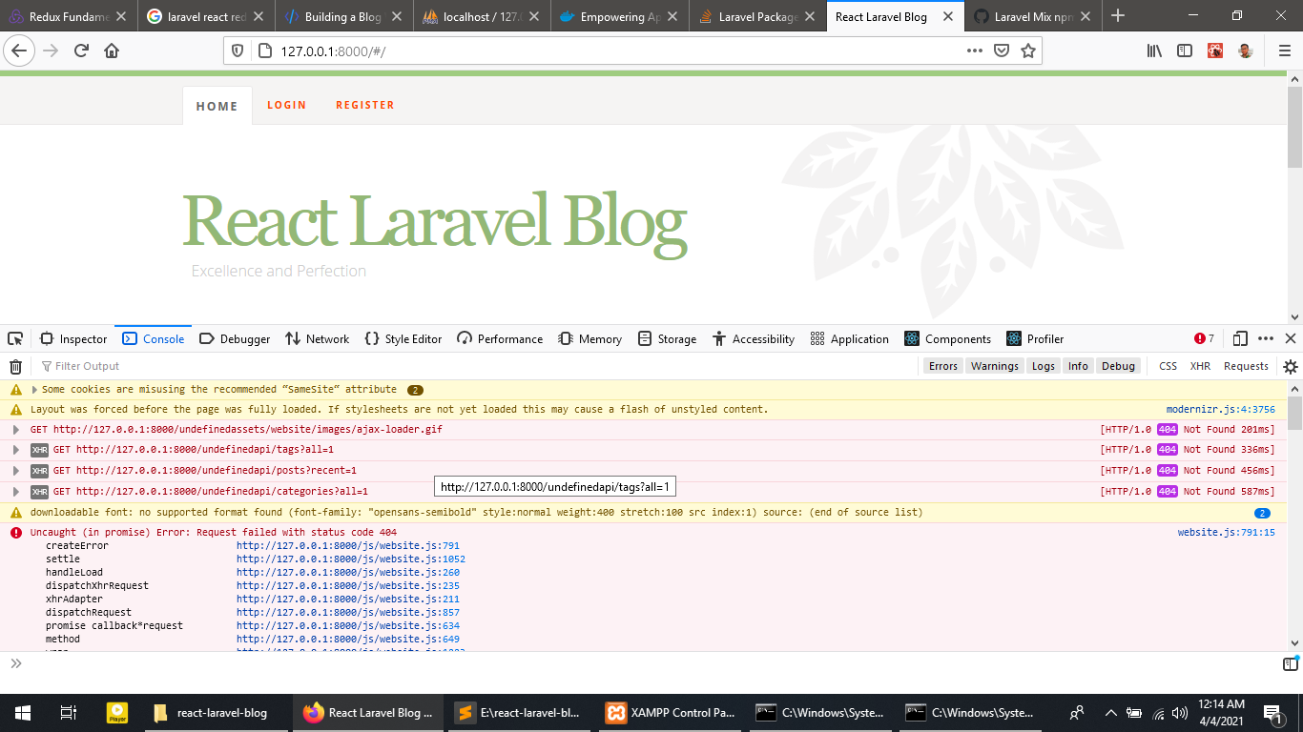
Task: Open the Debugger panel tab
Action: coord(235,338)
